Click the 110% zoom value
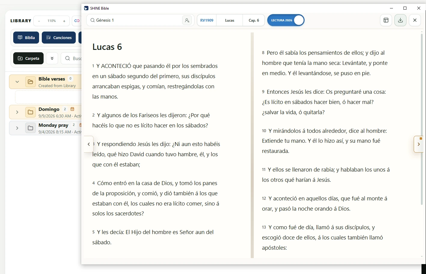 coord(51,21)
